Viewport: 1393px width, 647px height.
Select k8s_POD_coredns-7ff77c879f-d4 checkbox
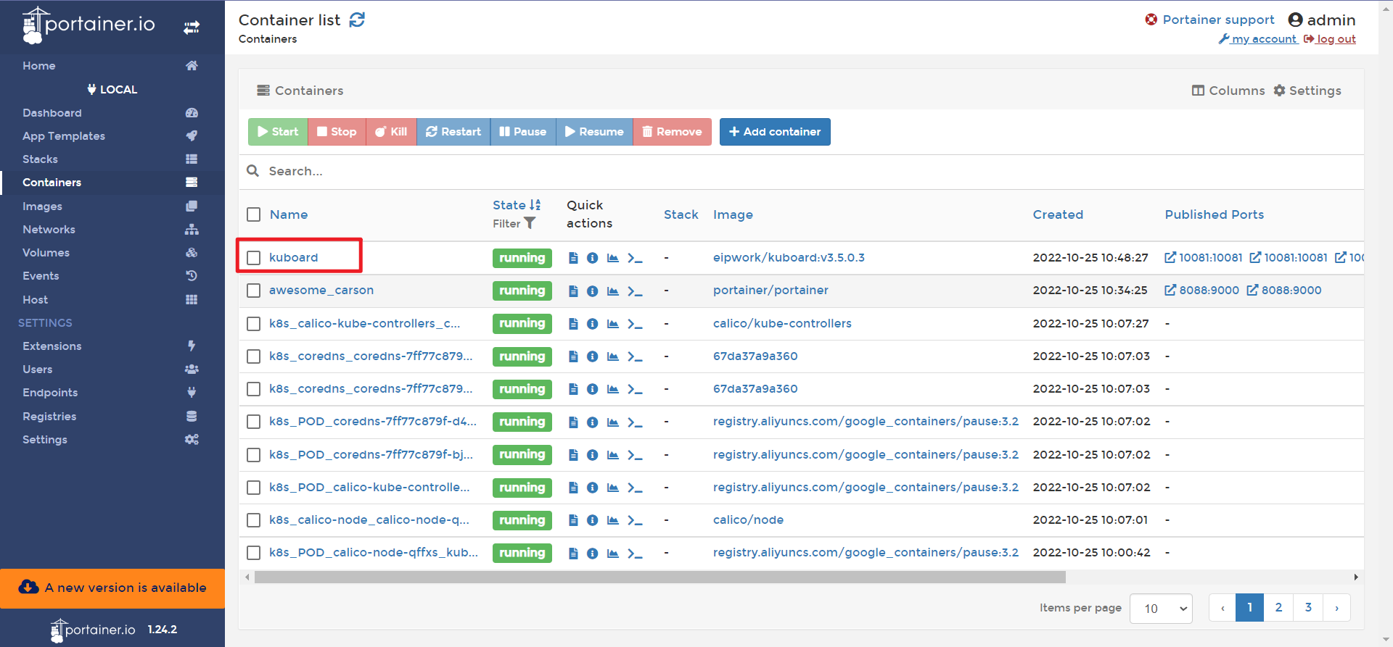[253, 422]
